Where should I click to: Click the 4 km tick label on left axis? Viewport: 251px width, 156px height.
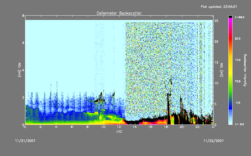23,70
